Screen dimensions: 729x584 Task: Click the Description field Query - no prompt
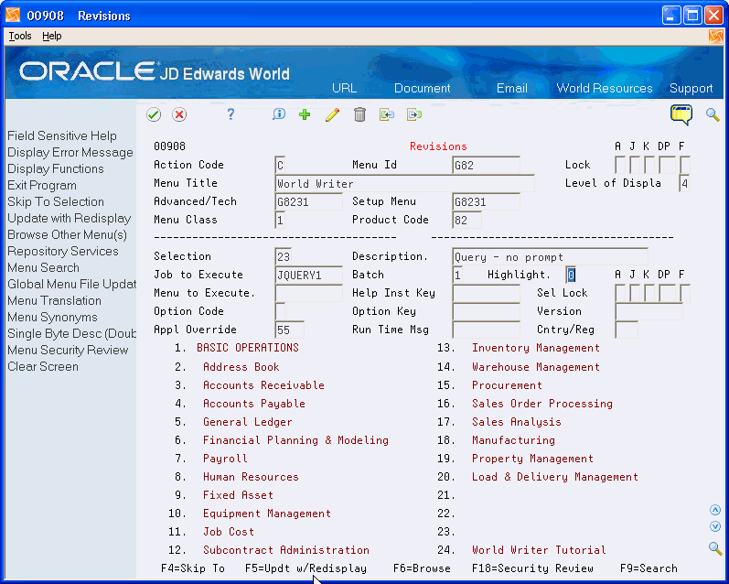pos(550,257)
